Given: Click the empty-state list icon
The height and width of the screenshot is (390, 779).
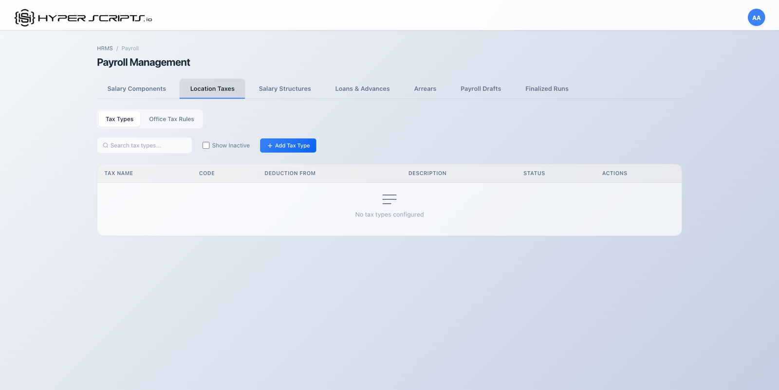Looking at the screenshot, I should (x=389, y=199).
